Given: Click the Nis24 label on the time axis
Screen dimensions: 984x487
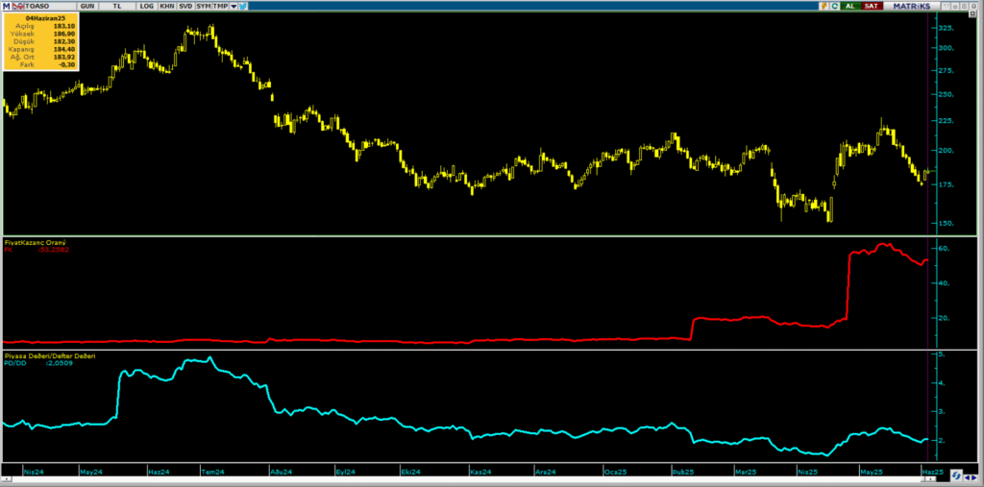Looking at the screenshot, I should [x=34, y=472].
